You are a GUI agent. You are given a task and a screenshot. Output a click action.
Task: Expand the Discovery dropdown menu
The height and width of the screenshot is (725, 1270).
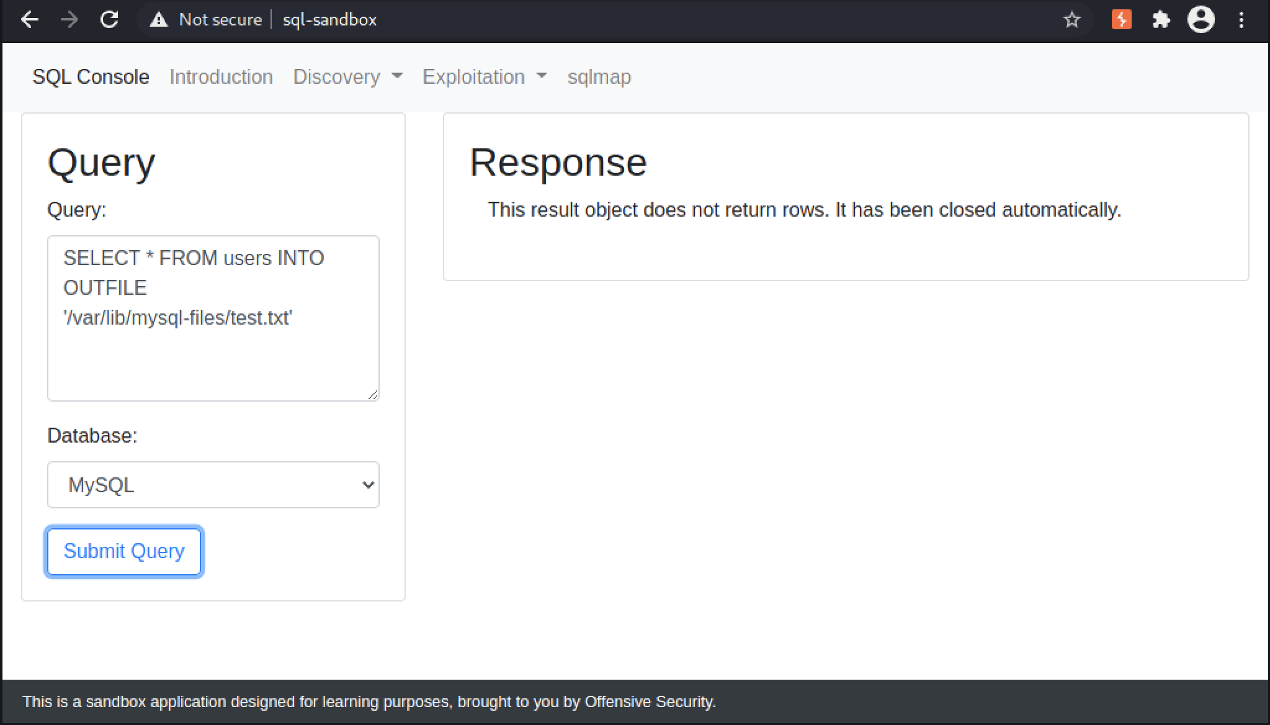pos(348,77)
